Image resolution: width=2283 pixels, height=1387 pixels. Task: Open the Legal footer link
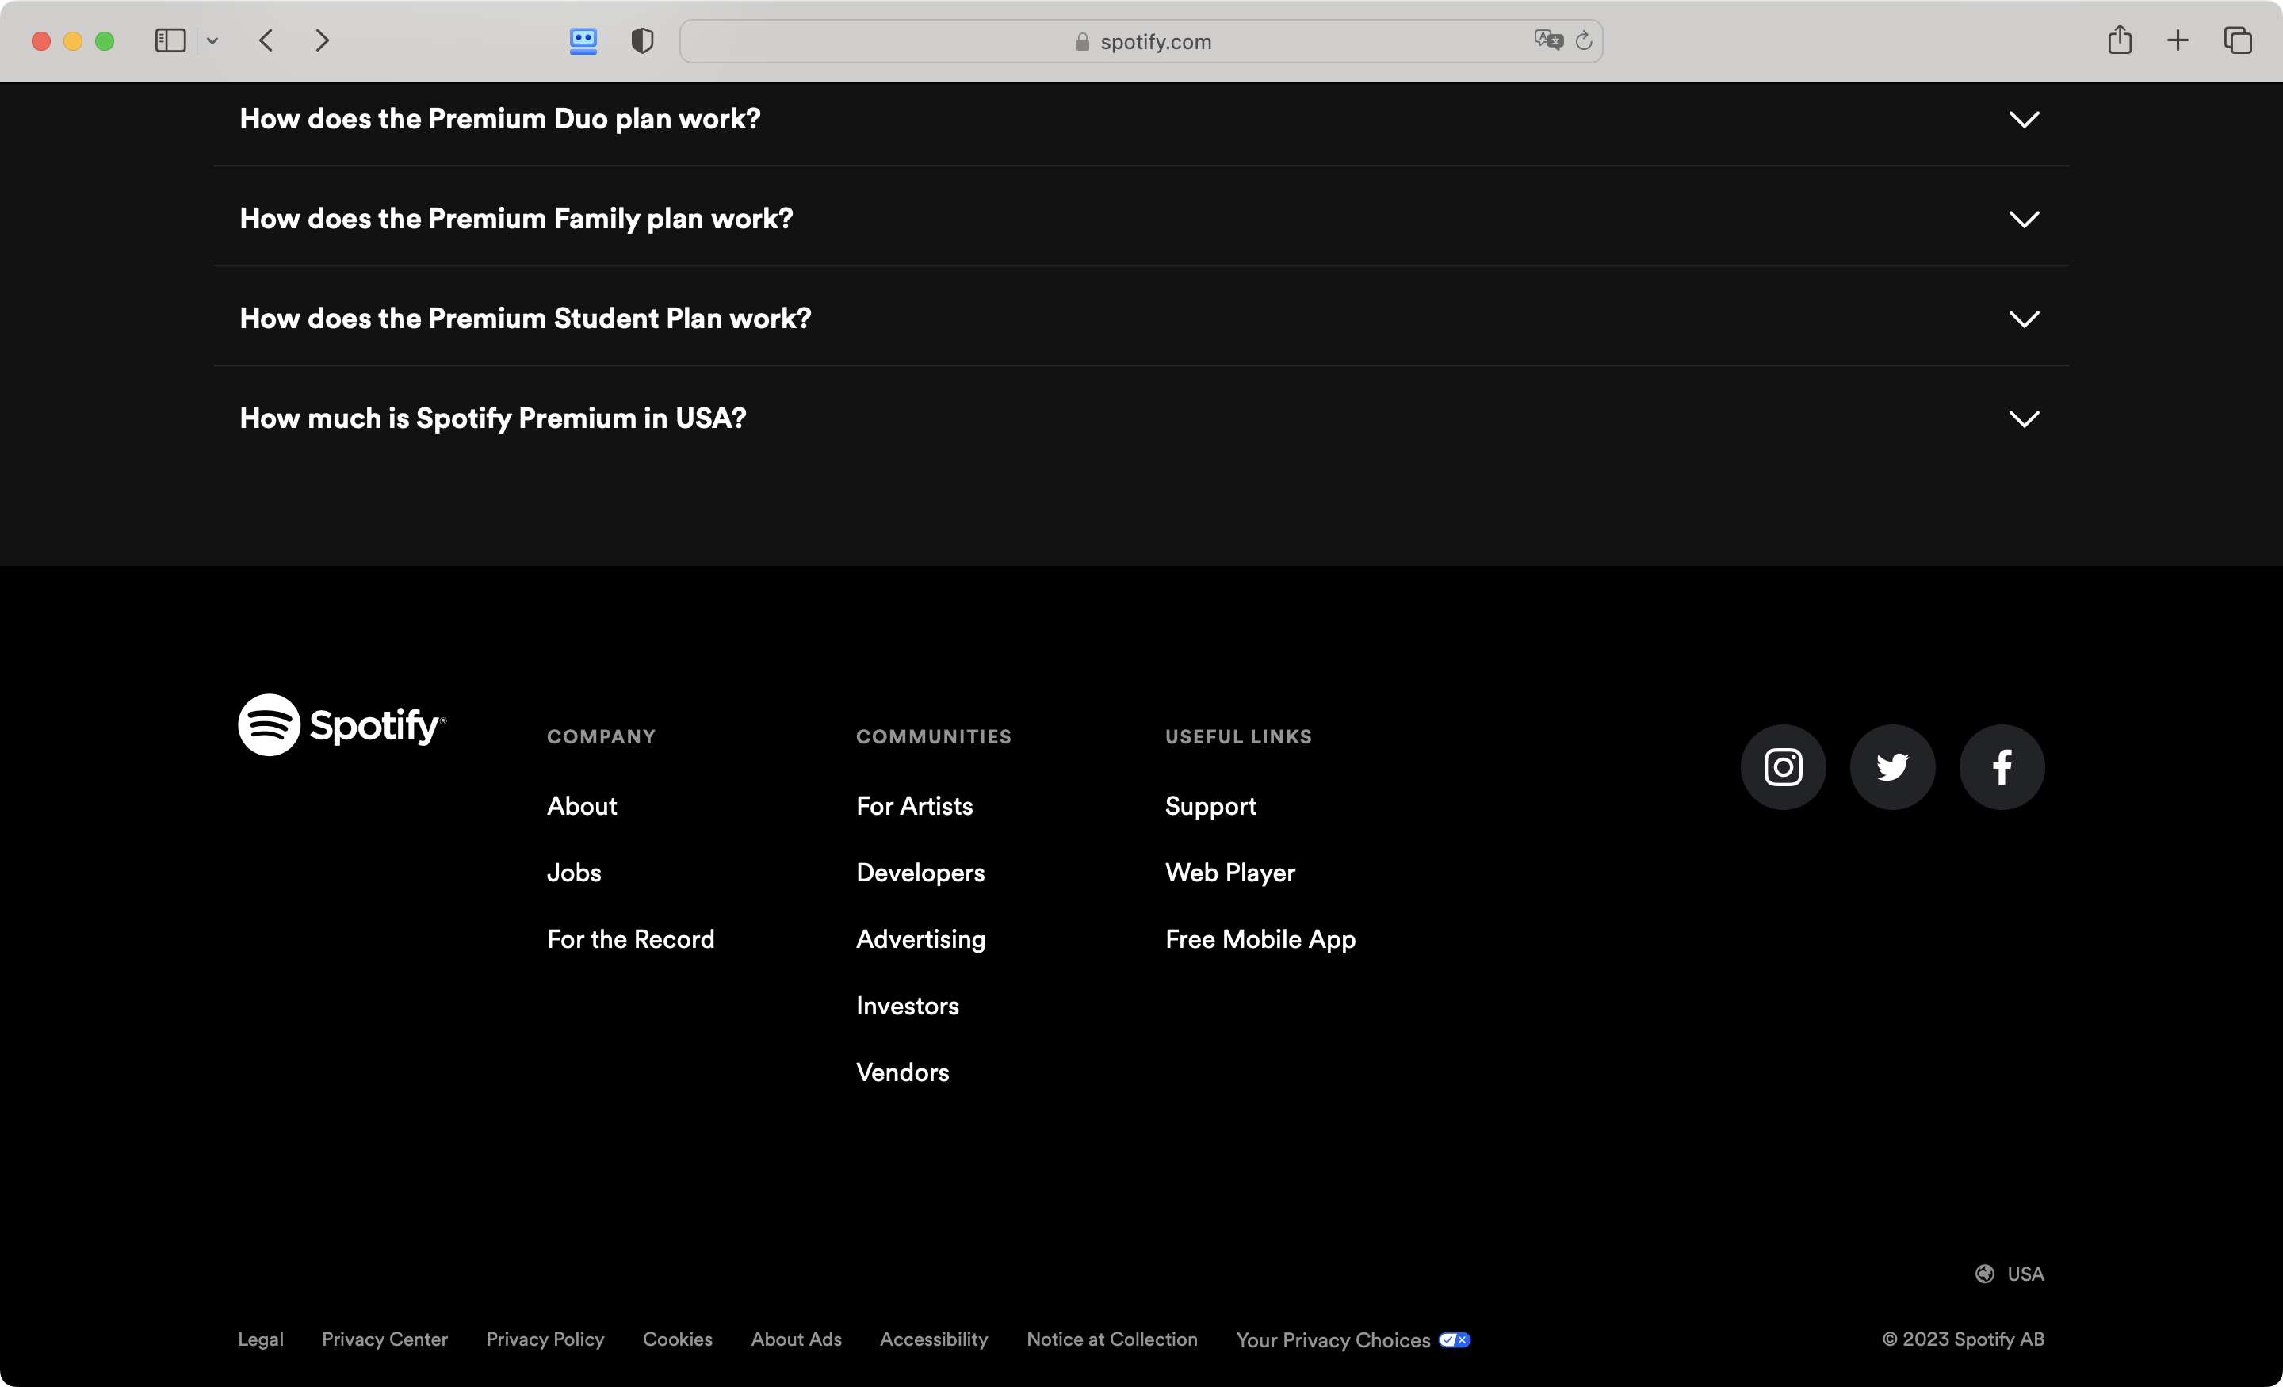pos(260,1339)
